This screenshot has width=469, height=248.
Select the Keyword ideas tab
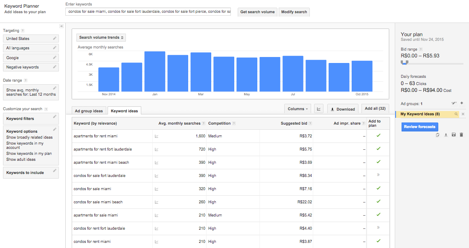[125, 111]
